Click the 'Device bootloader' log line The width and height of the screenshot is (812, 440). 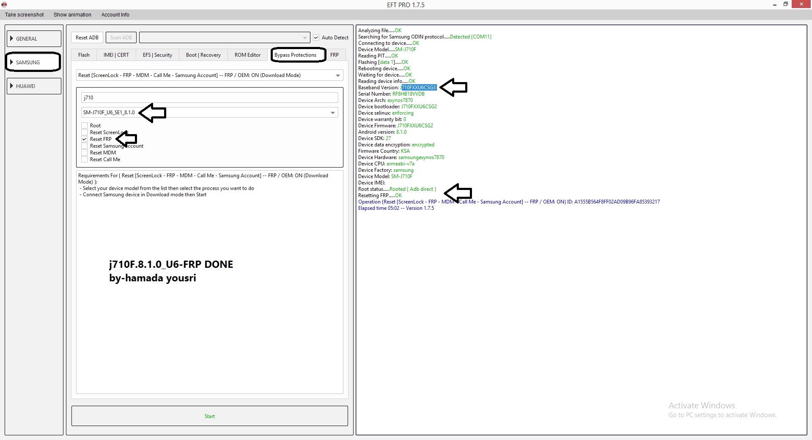(x=398, y=107)
